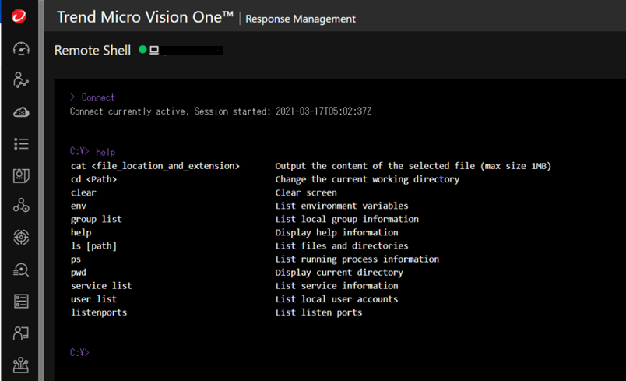The width and height of the screenshot is (626, 381).
Task: Open the target crosshair sidebar icon
Action: (x=21, y=238)
